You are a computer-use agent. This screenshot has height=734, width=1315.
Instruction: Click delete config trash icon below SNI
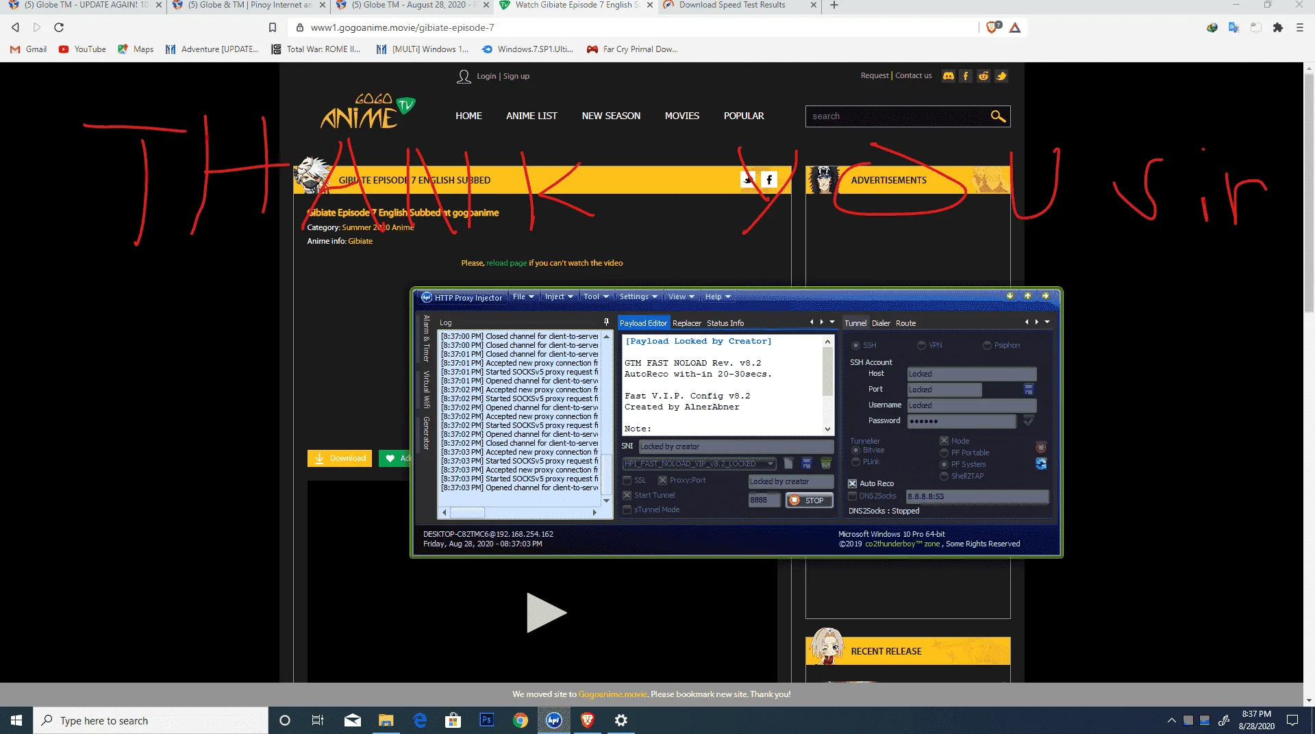pos(826,464)
